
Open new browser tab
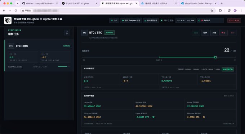(x=222, y=3)
